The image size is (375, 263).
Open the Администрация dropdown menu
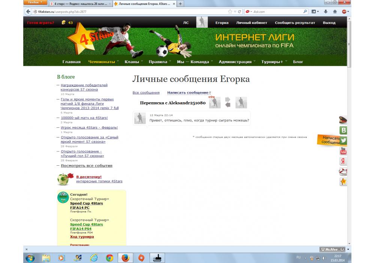237,62
